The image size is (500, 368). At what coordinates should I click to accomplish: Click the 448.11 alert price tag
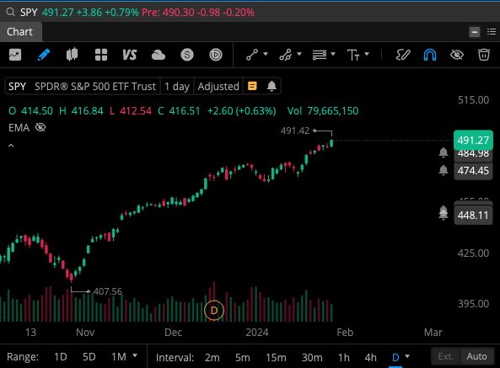point(473,216)
